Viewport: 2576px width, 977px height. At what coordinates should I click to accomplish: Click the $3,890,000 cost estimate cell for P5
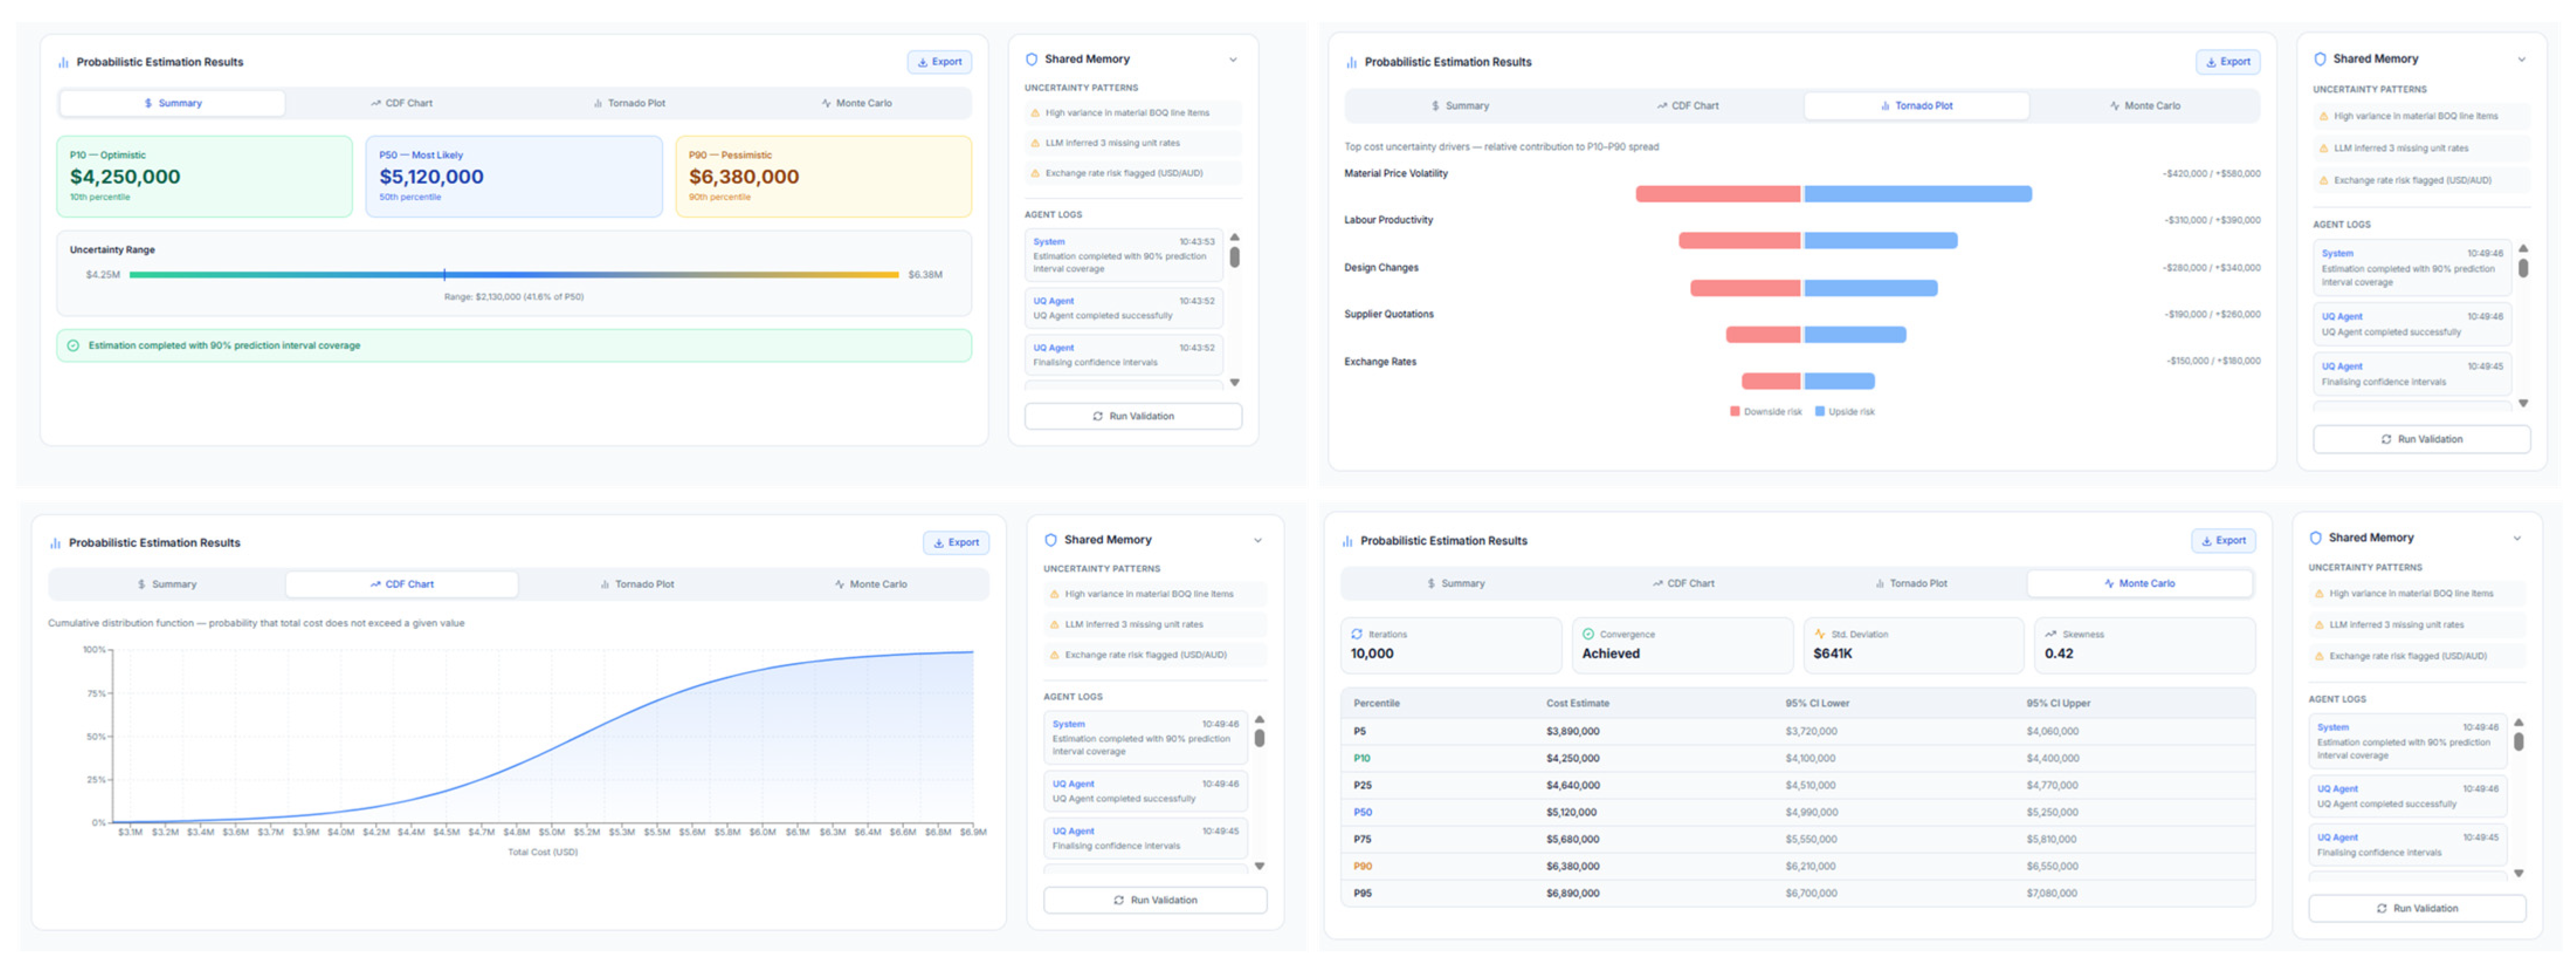point(1572,732)
